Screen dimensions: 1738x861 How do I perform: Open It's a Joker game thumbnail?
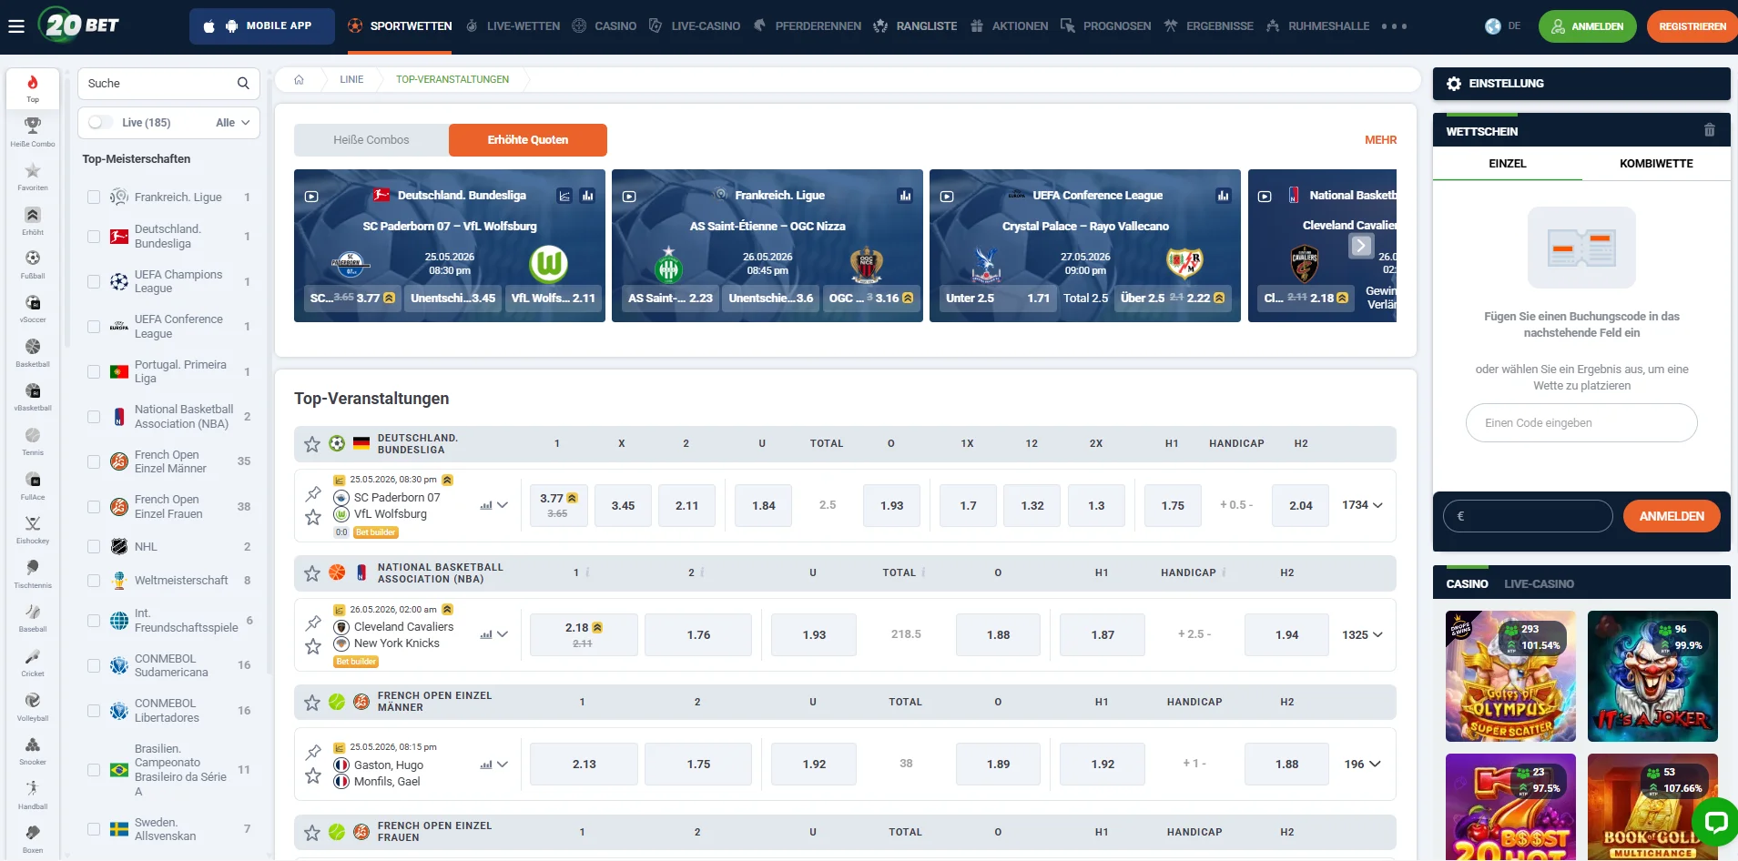pyautogui.click(x=1652, y=676)
